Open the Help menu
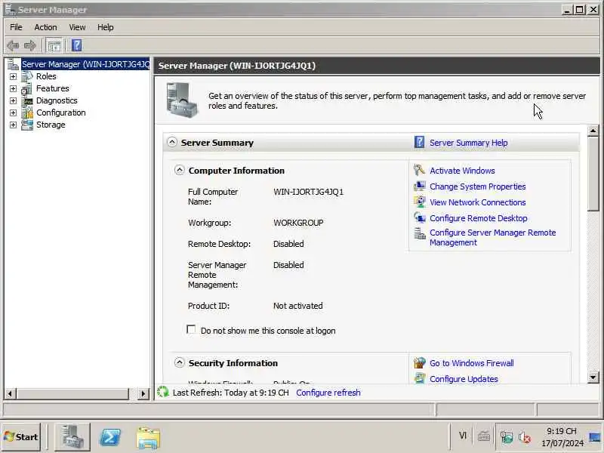The width and height of the screenshot is (604, 453). [105, 27]
